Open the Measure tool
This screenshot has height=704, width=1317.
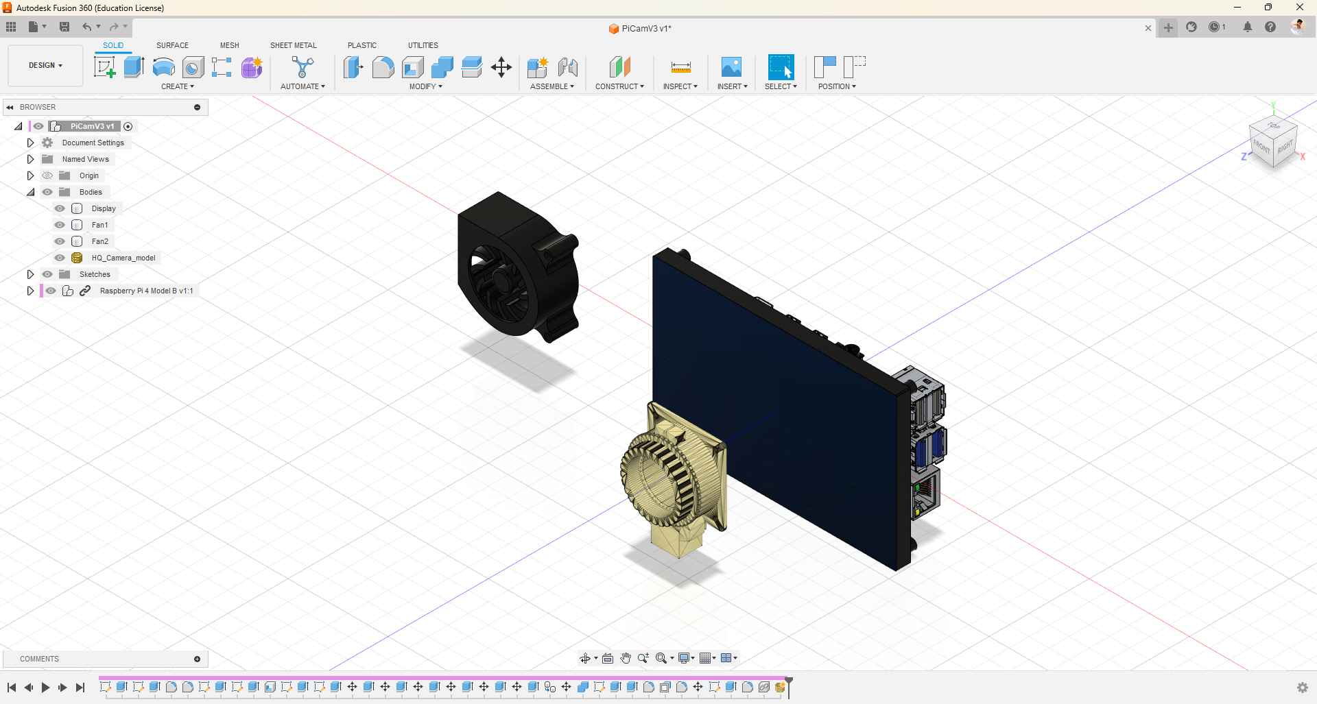coord(680,67)
